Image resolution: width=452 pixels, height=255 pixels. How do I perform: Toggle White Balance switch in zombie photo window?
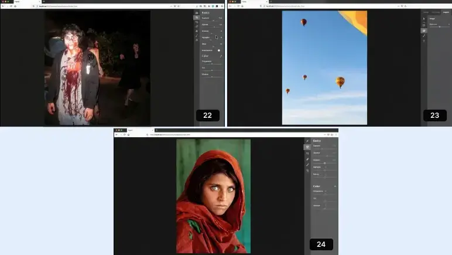pos(219,50)
